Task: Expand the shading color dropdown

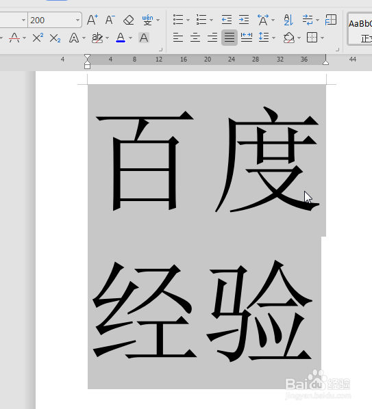Action: (x=299, y=38)
